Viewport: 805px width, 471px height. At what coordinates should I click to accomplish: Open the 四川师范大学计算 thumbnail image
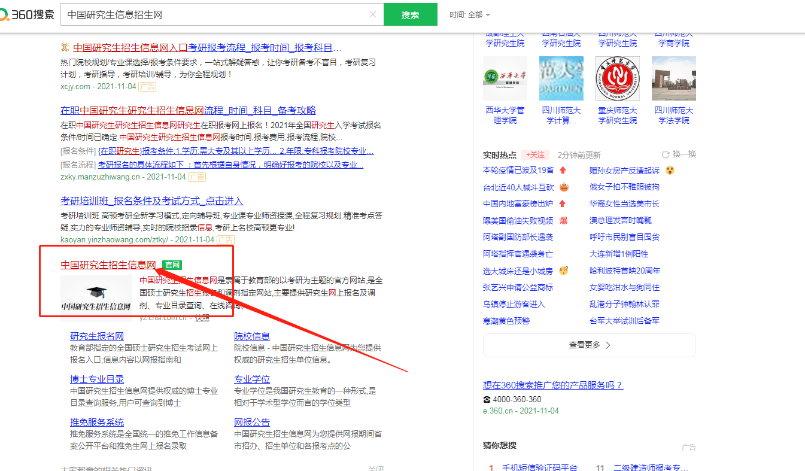point(561,78)
